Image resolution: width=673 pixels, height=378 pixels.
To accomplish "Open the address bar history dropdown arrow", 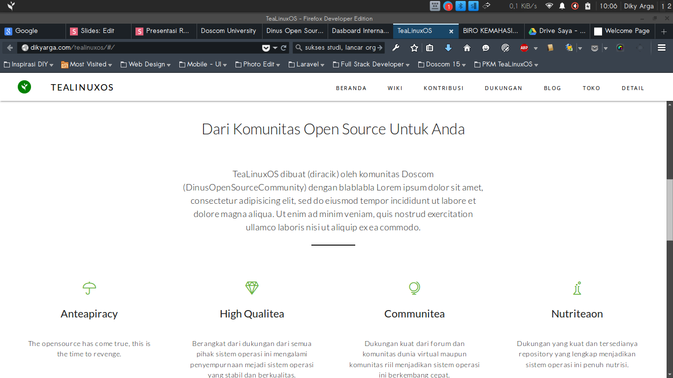I will (x=276, y=48).
